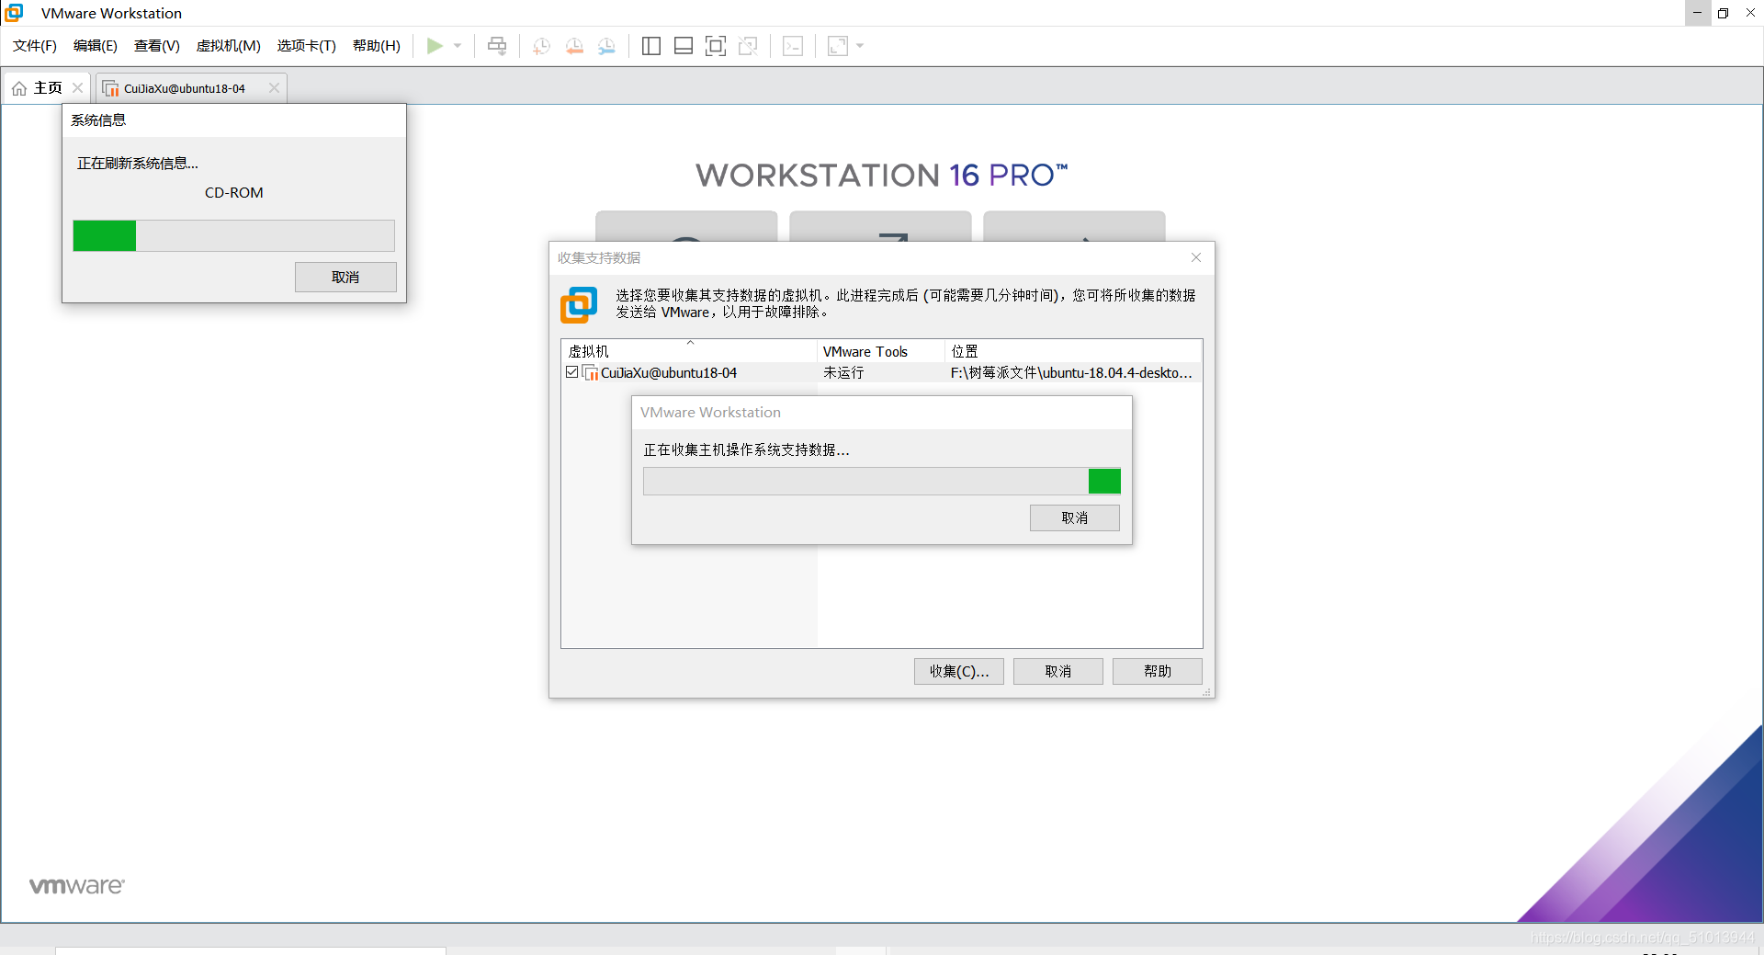
Task: Click the VM icon on ubuntu tab
Action: point(111,89)
